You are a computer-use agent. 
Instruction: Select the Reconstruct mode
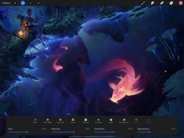click(124, 120)
